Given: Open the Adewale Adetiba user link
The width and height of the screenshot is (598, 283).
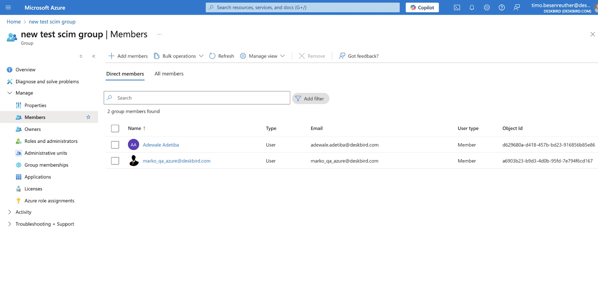Looking at the screenshot, I should 161,145.
